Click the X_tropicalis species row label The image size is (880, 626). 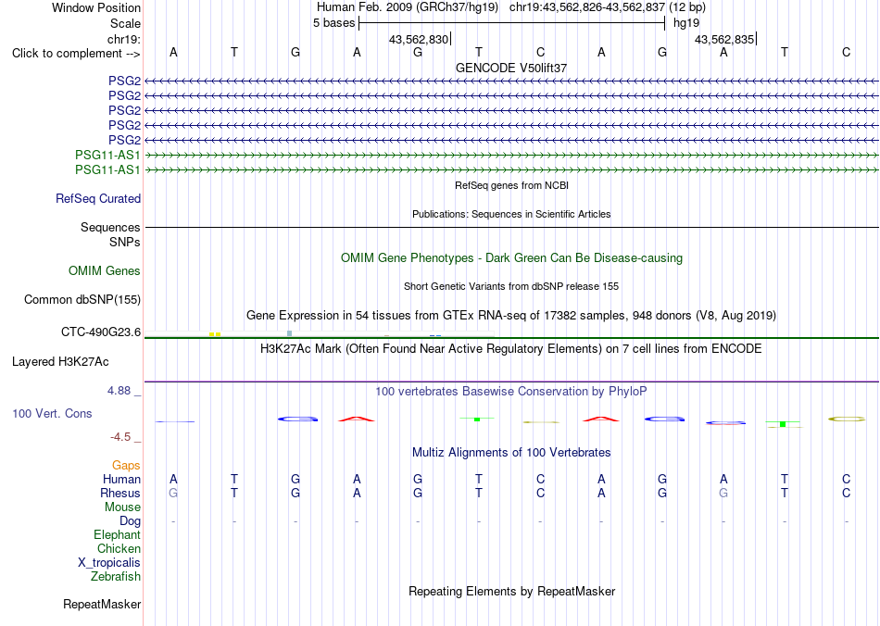pyautogui.click(x=109, y=563)
